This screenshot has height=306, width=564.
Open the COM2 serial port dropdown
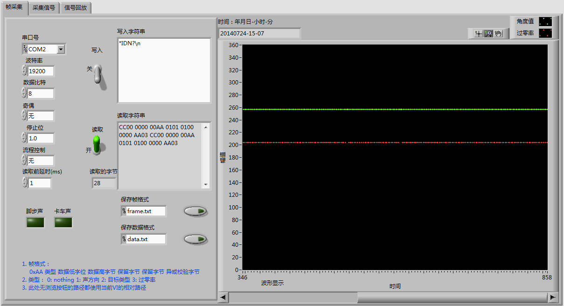click(61, 49)
